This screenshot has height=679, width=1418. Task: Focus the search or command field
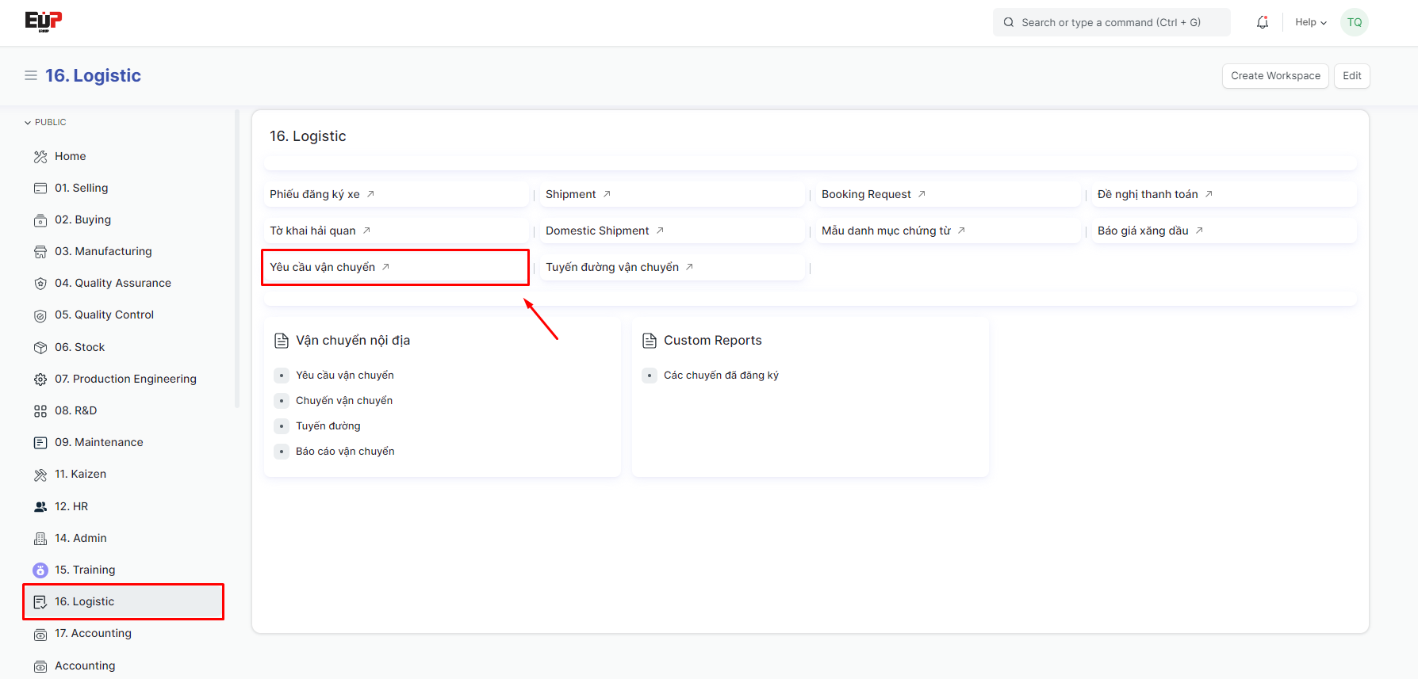pos(1111,22)
